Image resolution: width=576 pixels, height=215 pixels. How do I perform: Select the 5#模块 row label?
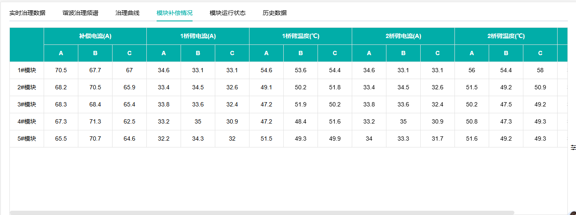(x=27, y=139)
